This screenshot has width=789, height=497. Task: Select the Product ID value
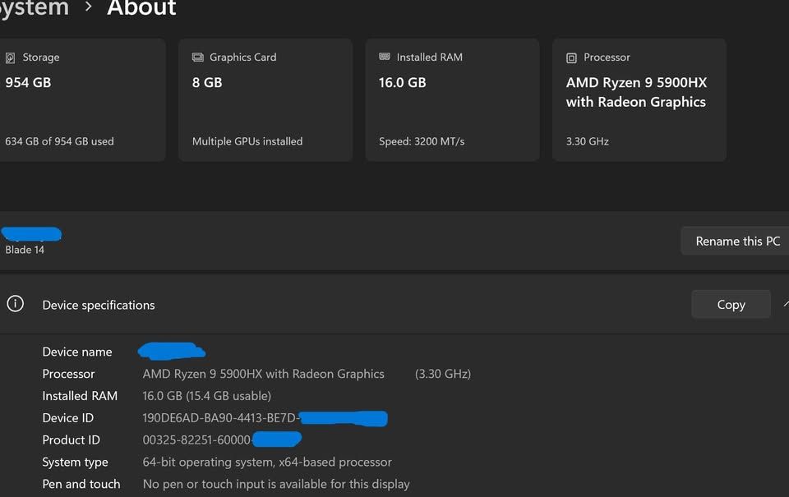pos(197,440)
